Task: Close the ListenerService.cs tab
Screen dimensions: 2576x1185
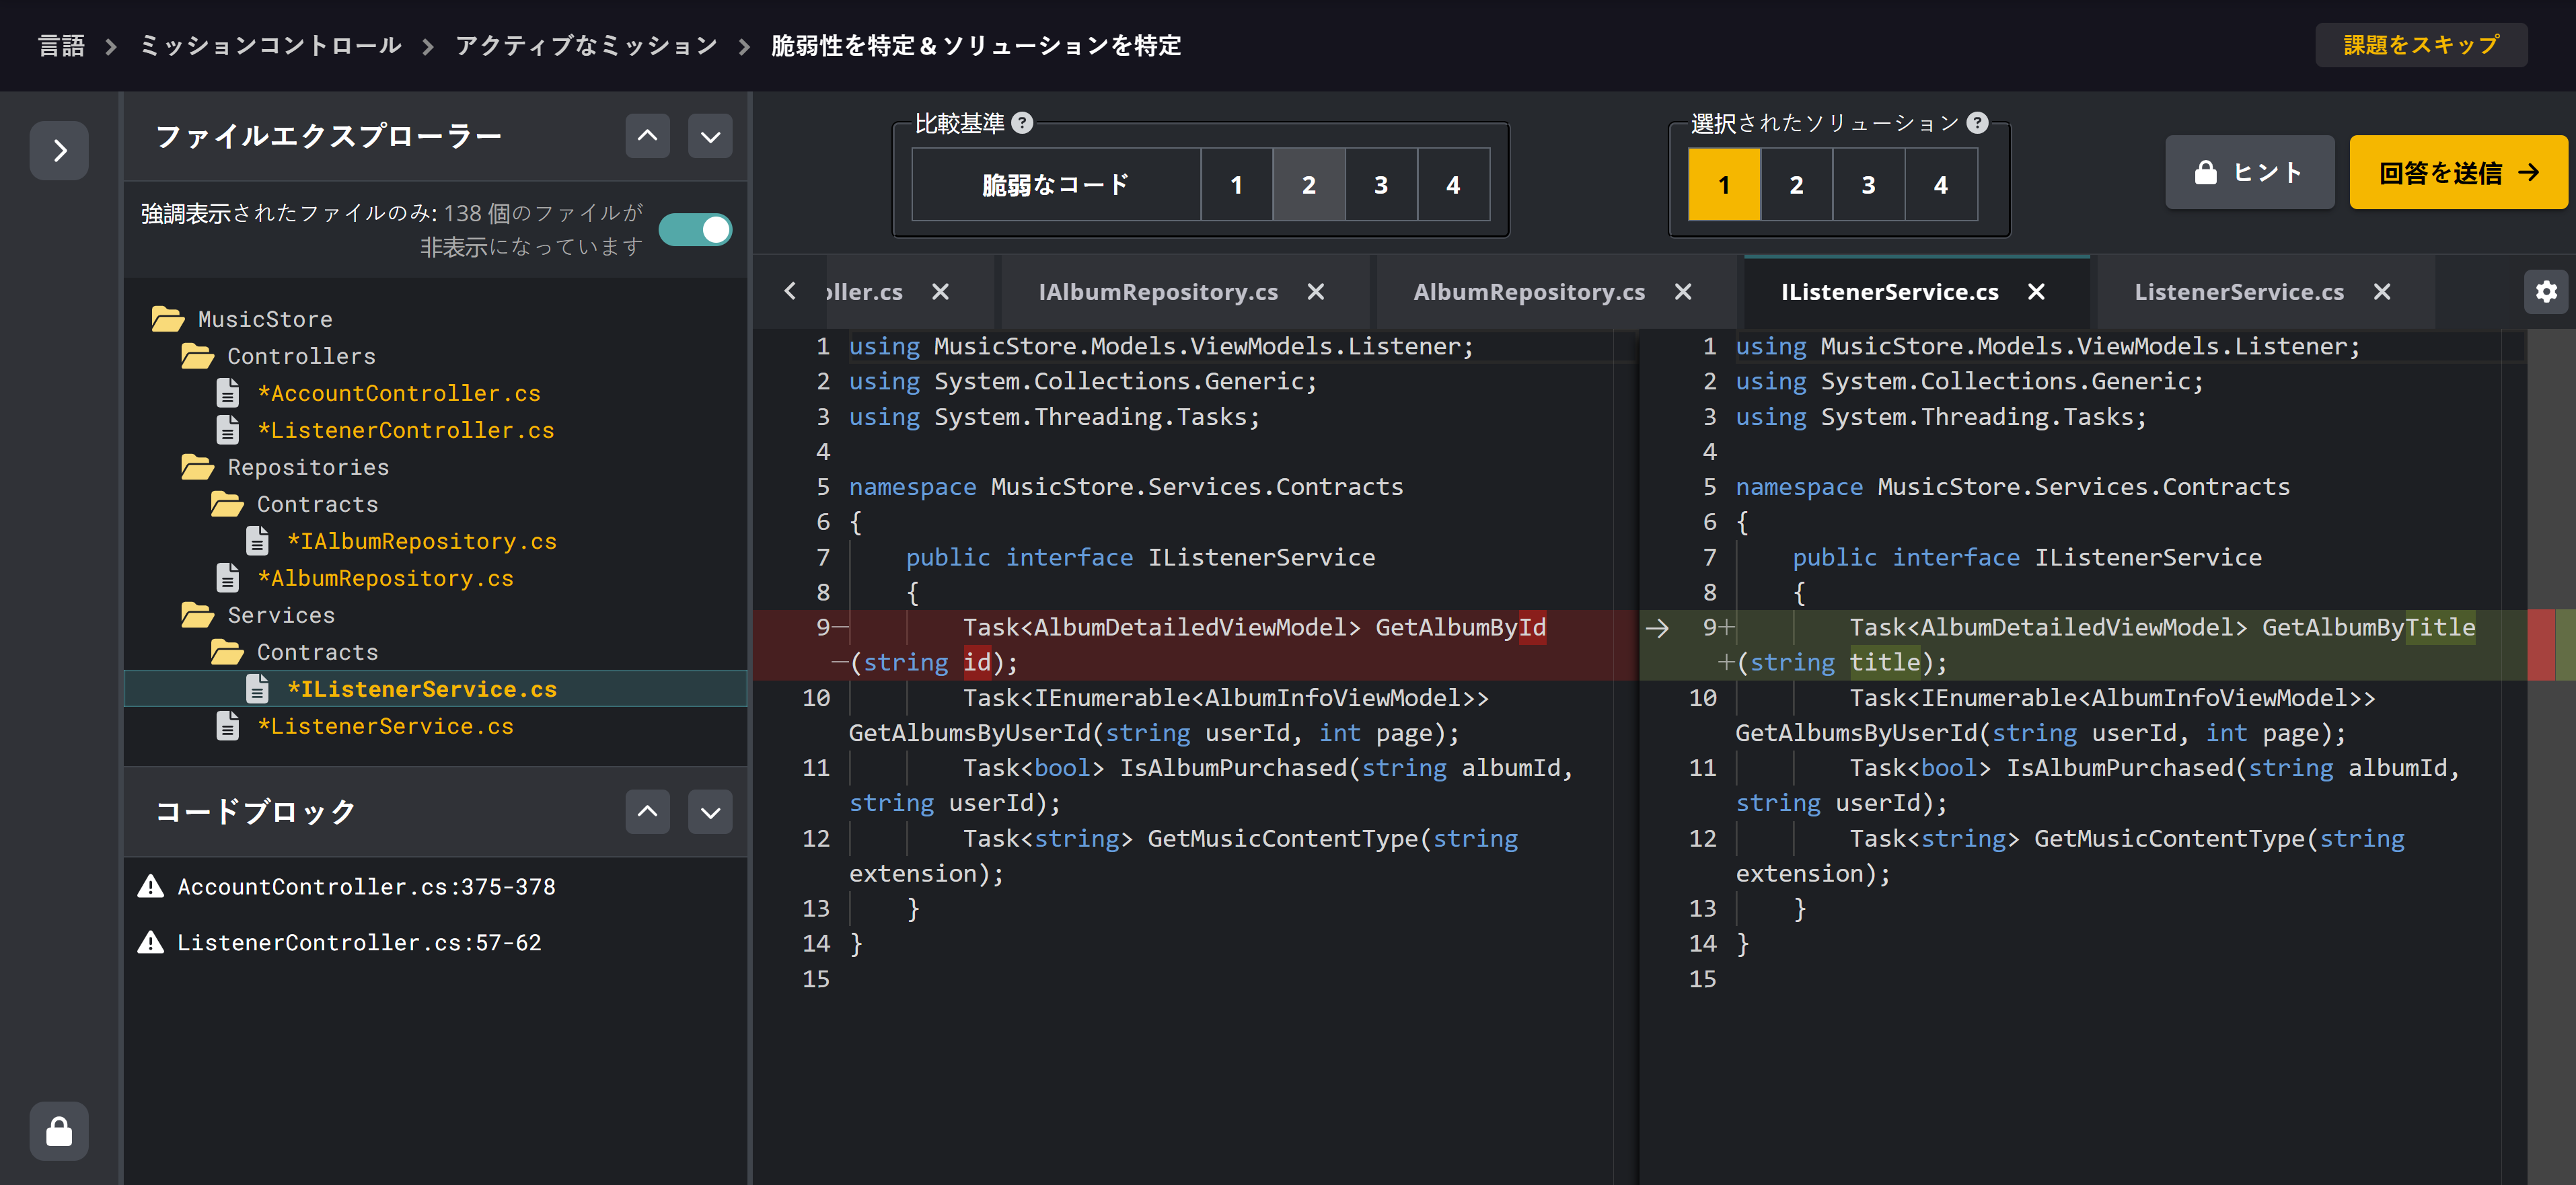Action: pos(2382,292)
